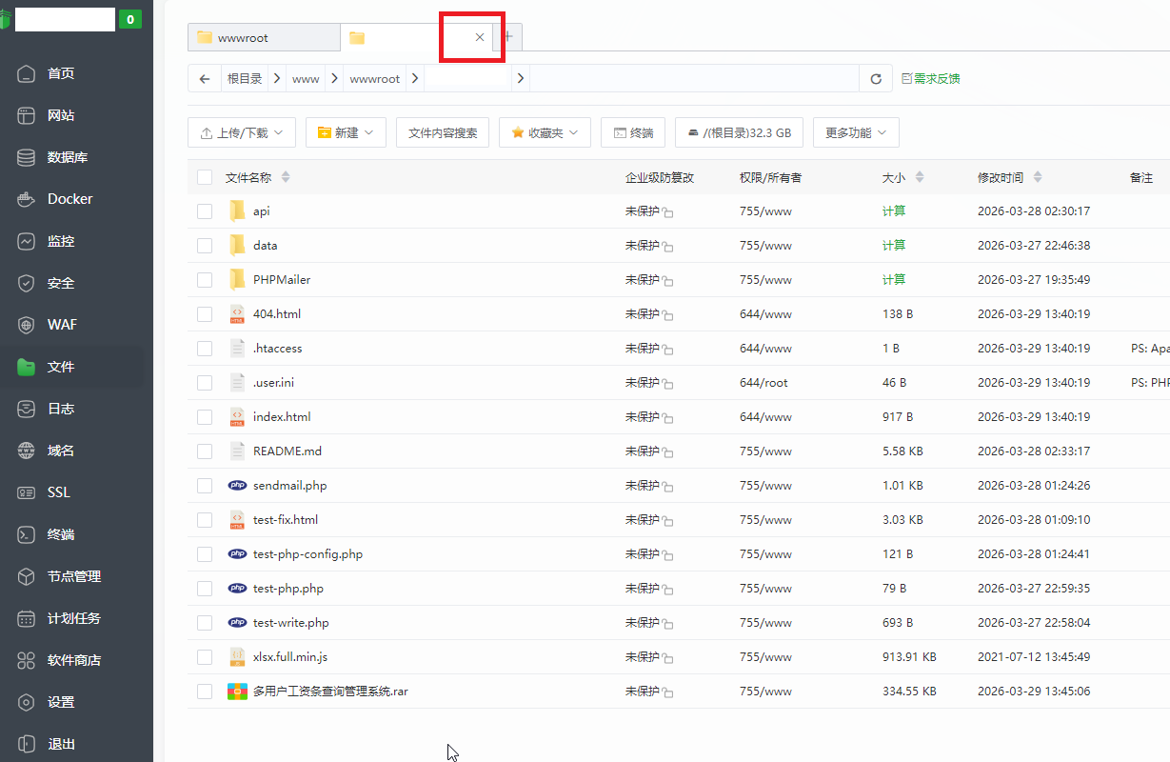
Task: Click the refresh icon beside the path bar
Action: tap(875, 78)
